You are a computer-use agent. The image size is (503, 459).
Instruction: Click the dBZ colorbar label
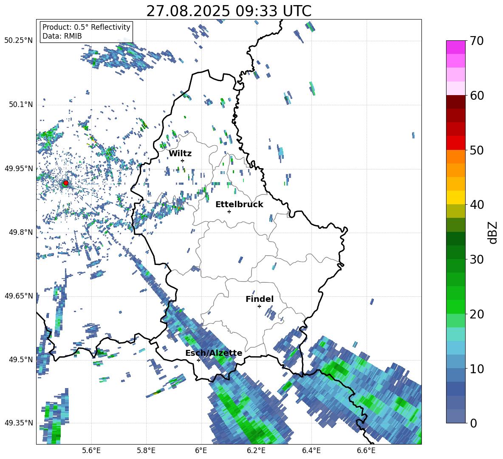pos(493,232)
